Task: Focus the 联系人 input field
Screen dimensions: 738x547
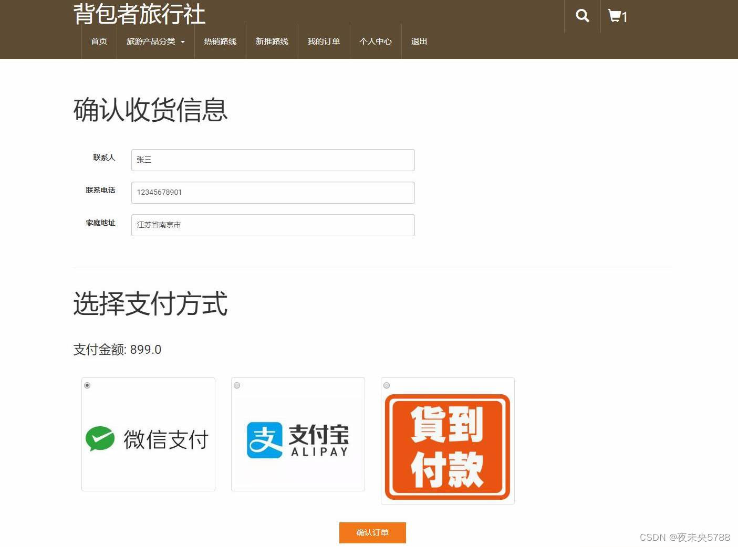Action: (x=273, y=160)
